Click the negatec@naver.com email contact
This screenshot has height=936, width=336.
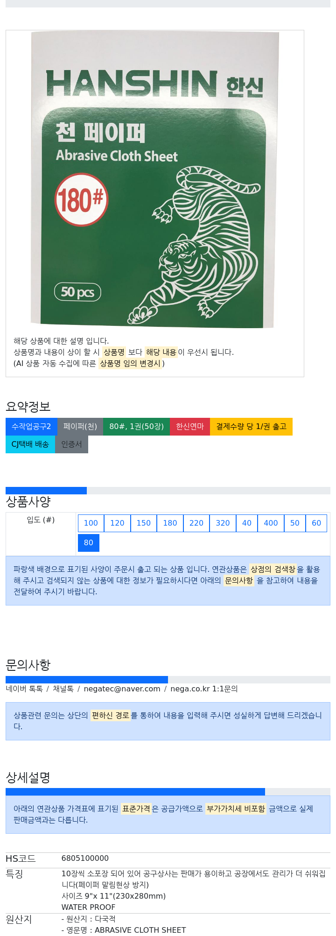[122, 689]
